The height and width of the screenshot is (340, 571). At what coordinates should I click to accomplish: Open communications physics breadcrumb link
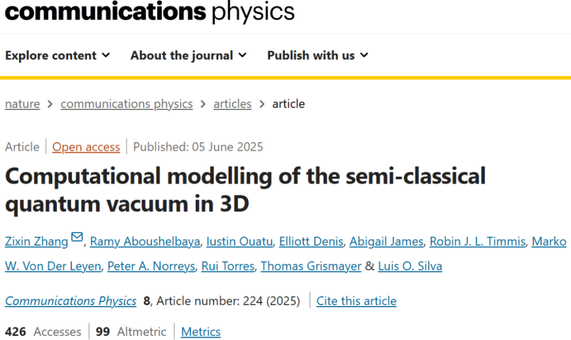click(127, 104)
